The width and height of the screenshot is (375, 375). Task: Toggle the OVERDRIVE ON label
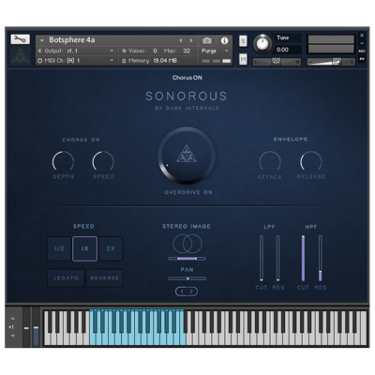point(188,192)
